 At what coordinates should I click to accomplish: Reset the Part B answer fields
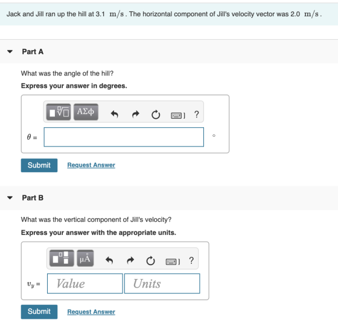click(150, 261)
